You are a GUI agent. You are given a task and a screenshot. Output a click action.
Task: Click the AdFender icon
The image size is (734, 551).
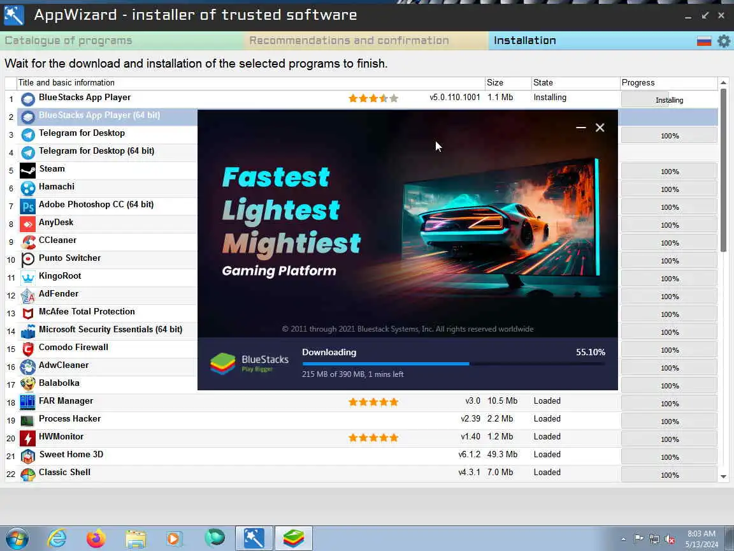click(x=28, y=296)
